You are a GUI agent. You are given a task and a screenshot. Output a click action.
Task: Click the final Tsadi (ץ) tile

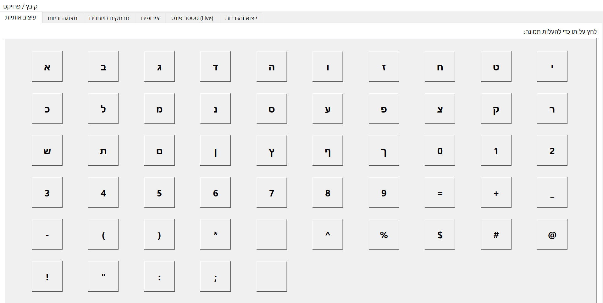point(272,151)
